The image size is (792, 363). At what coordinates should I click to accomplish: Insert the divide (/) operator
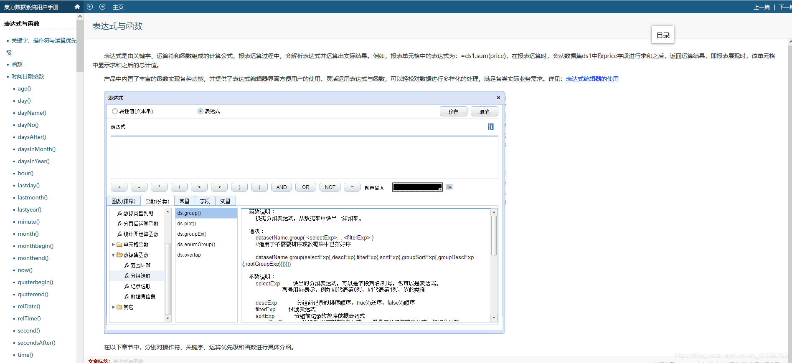pos(179,187)
